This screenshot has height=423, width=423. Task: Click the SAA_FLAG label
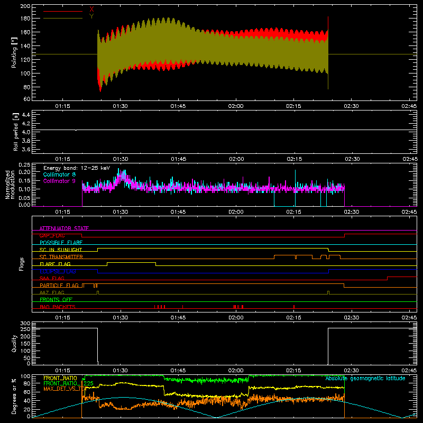click(x=52, y=278)
